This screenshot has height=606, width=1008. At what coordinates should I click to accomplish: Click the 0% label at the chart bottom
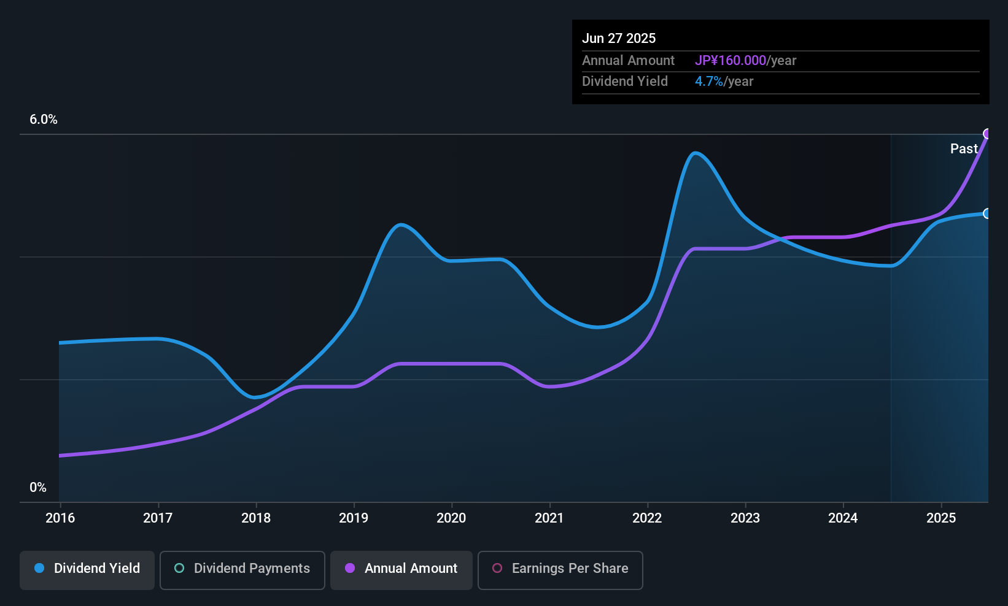tap(37, 487)
